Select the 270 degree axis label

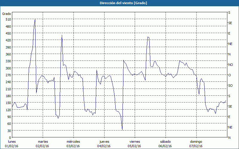coord(8,75)
